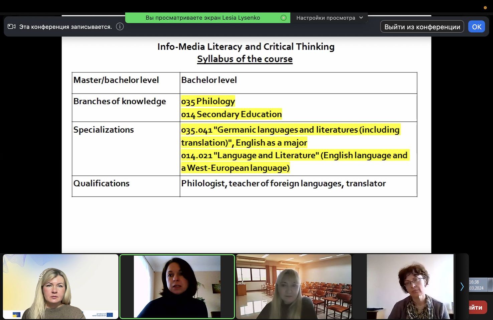The width and height of the screenshot is (493, 320).
Task: Click the 'Syllabus of the course' underlined heading
Action: [245, 59]
